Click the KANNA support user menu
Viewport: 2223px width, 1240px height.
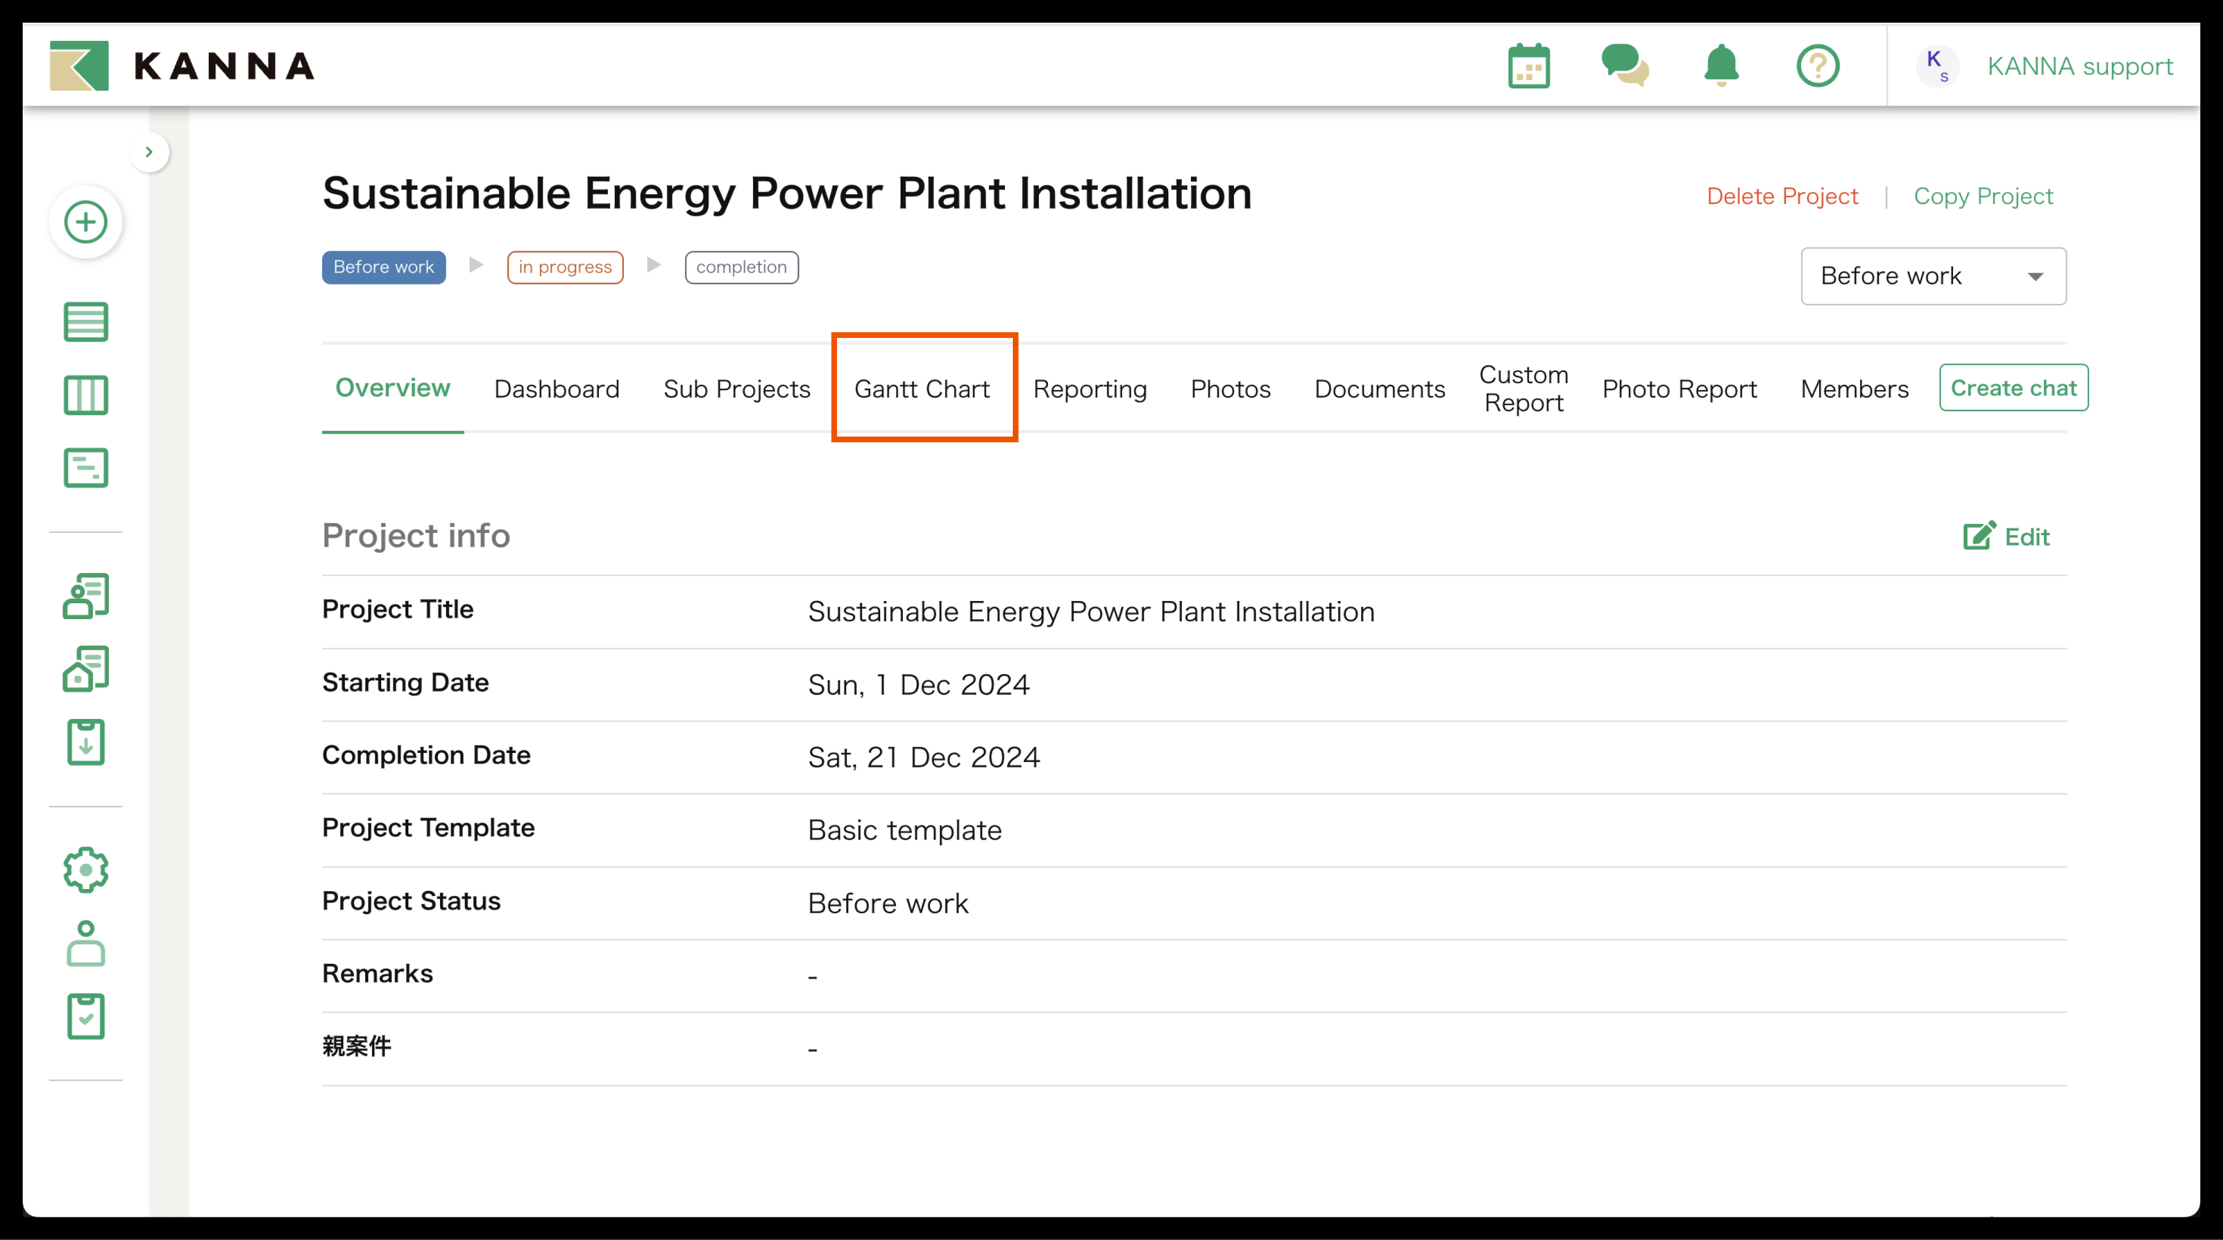pyautogui.click(x=2078, y=66)
